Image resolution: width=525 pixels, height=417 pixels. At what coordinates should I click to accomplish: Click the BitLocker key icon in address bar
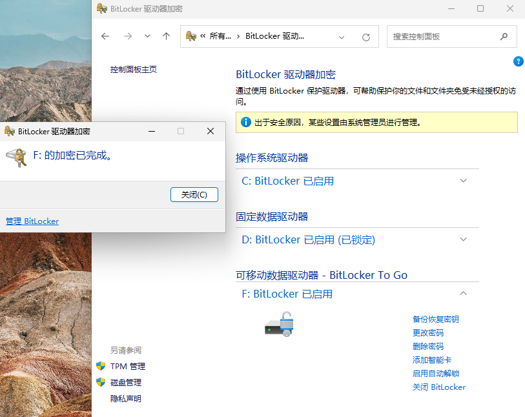191,37
